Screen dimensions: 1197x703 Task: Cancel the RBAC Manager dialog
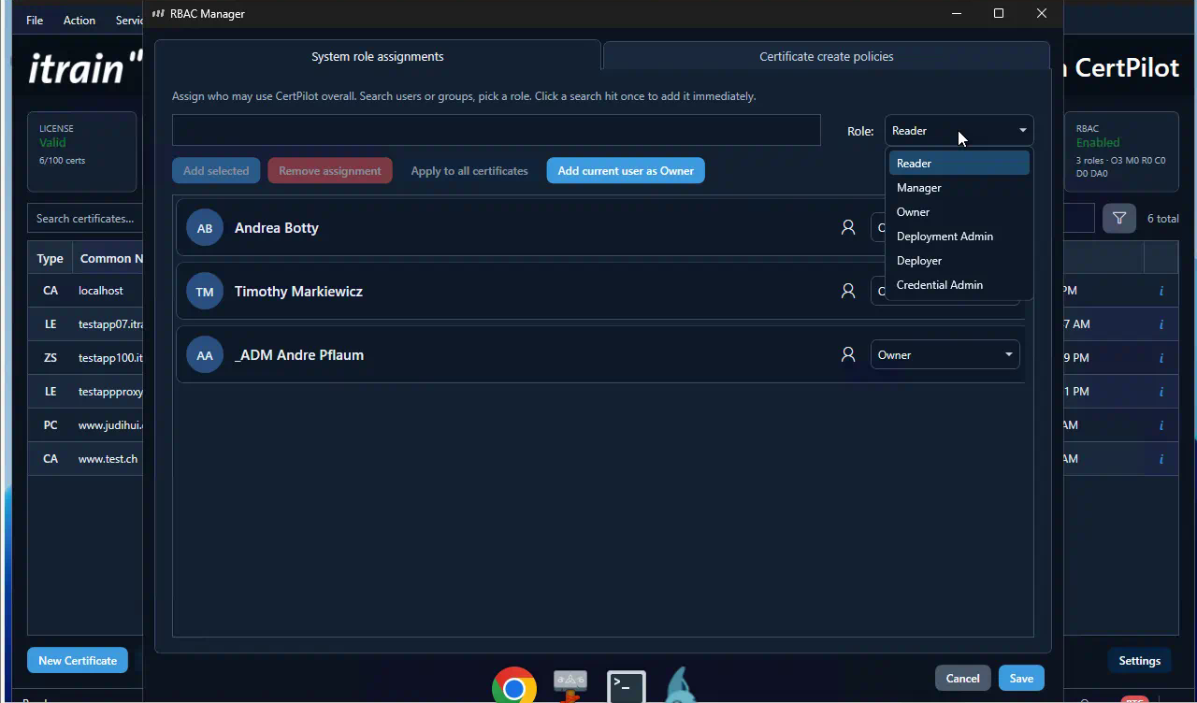coord(962,678)
